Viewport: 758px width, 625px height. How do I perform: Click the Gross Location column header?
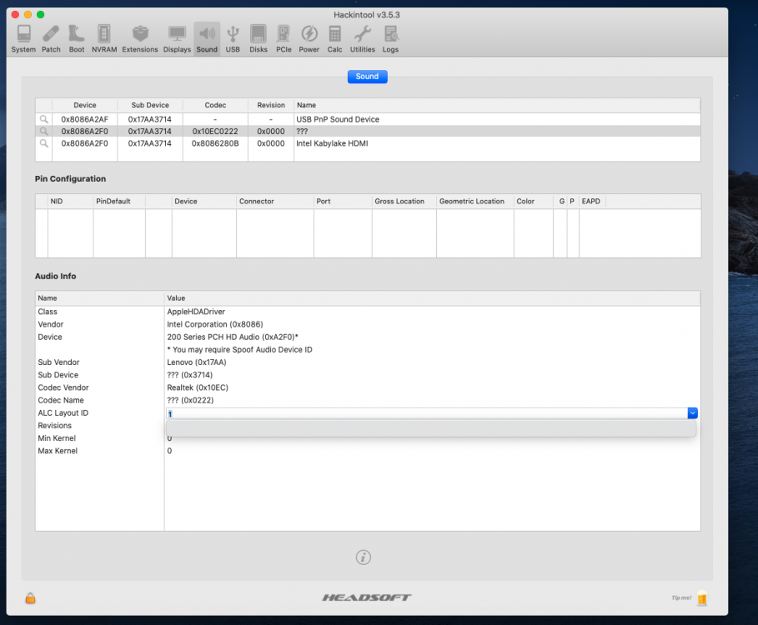coord(404,201)
